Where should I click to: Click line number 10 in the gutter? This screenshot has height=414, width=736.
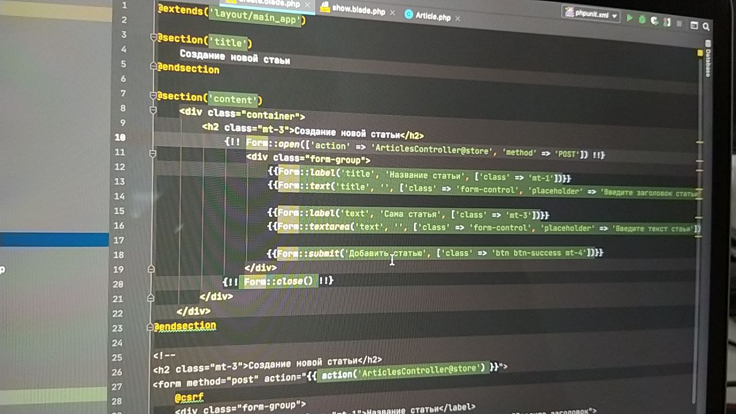[x=120, y=137]
